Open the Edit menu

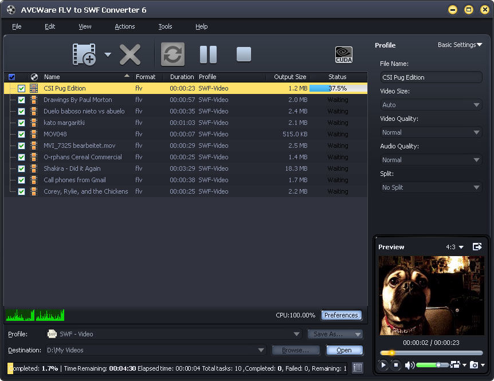[x=50, y=26]
